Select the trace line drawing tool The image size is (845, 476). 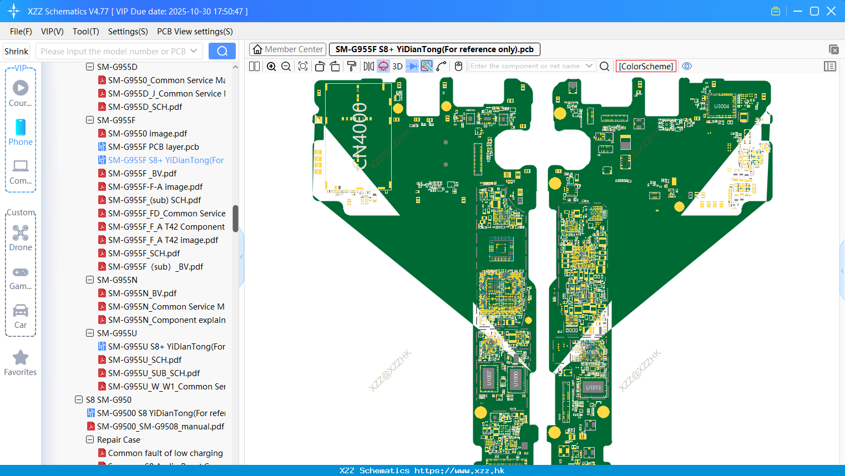442,66
